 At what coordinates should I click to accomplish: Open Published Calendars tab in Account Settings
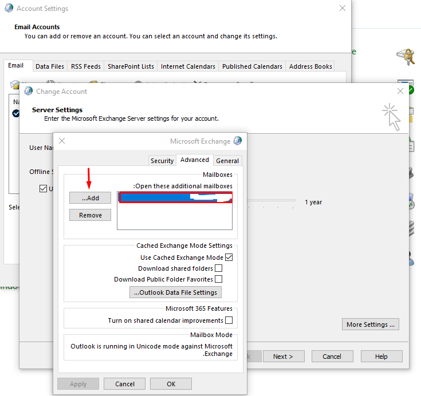click(252, 66)
